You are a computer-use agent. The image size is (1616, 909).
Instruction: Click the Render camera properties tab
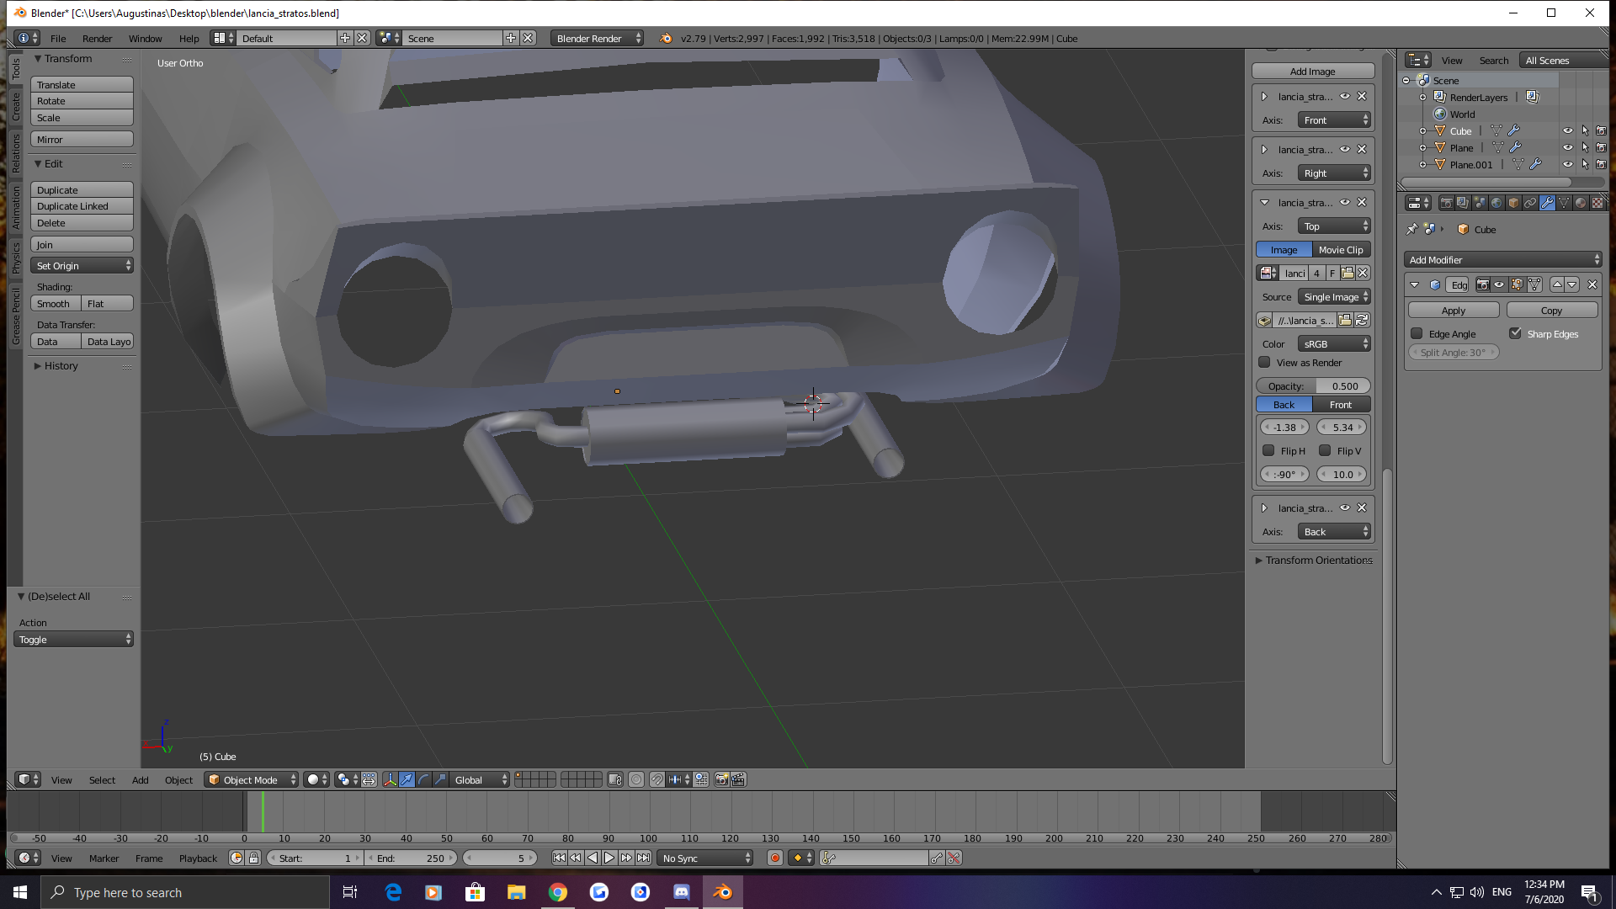[1446, 203]
